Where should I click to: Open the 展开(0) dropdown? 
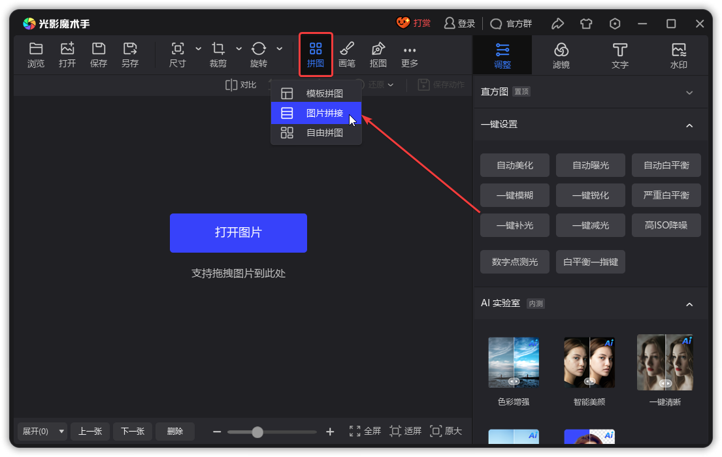41,432
